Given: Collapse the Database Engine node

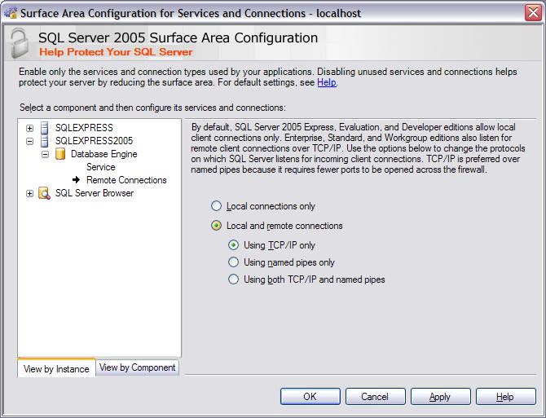Looking at the screenshot, I should 46,154.
